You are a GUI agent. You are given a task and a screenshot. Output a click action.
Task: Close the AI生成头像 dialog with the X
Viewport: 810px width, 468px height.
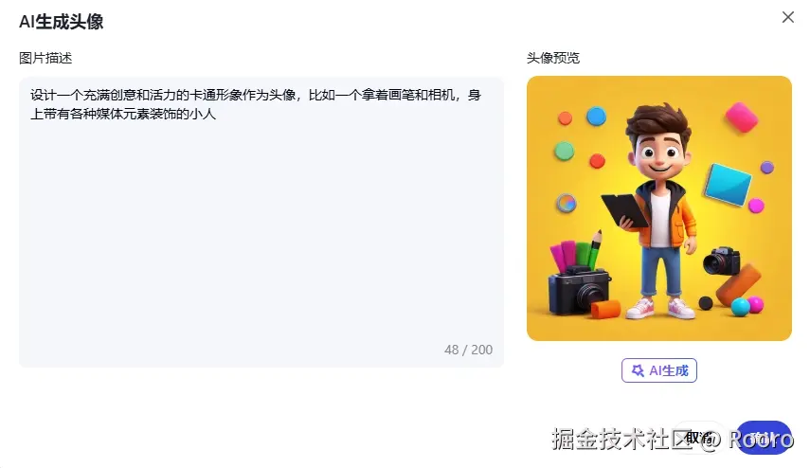point(788,17)
